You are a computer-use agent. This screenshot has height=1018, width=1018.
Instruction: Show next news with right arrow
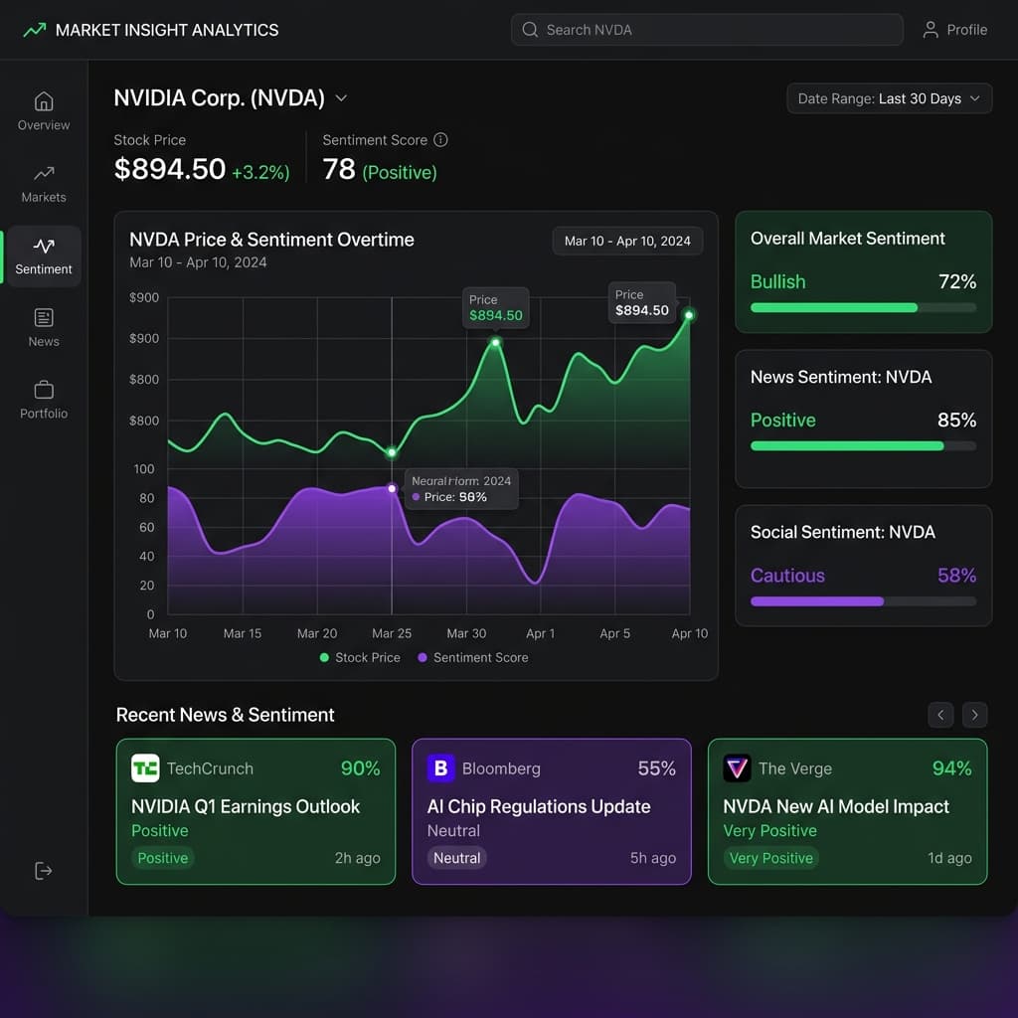[x=974, y=715]
